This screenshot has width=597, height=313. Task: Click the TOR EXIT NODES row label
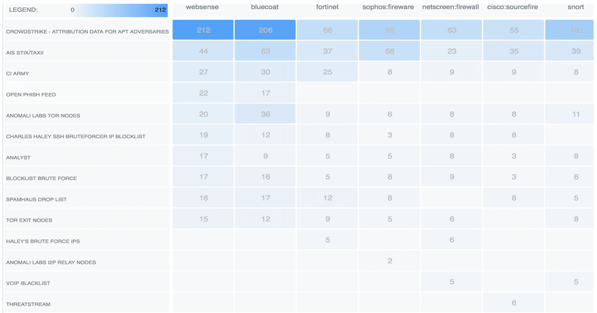[x=29, y=220]
